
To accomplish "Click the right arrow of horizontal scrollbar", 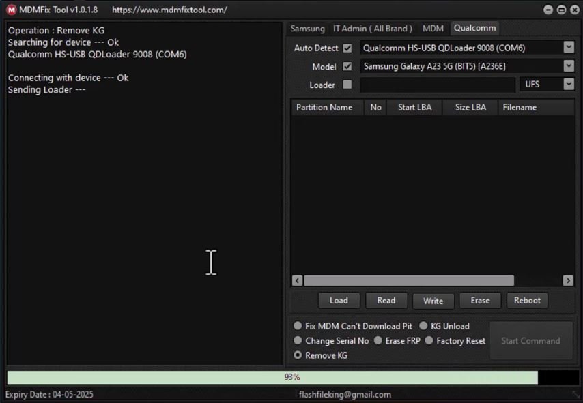I will pos(568,281).
